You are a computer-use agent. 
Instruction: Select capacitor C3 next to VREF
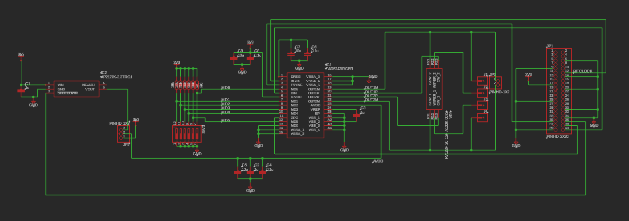(x=357, y=115)
